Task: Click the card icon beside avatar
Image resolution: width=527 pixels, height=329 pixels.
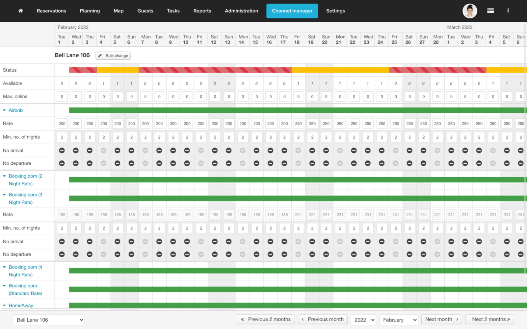Action: point(490,11)
